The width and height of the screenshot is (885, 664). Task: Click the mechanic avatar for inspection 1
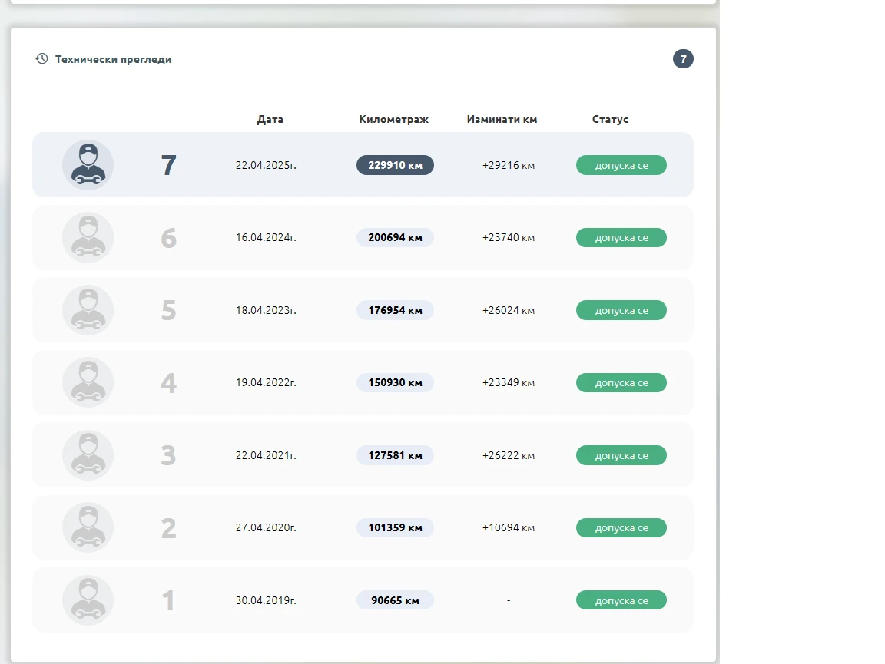(88, 600)
